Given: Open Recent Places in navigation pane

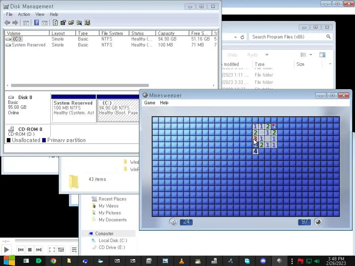Looking at the screenshot, I should [x=113, y=199].
